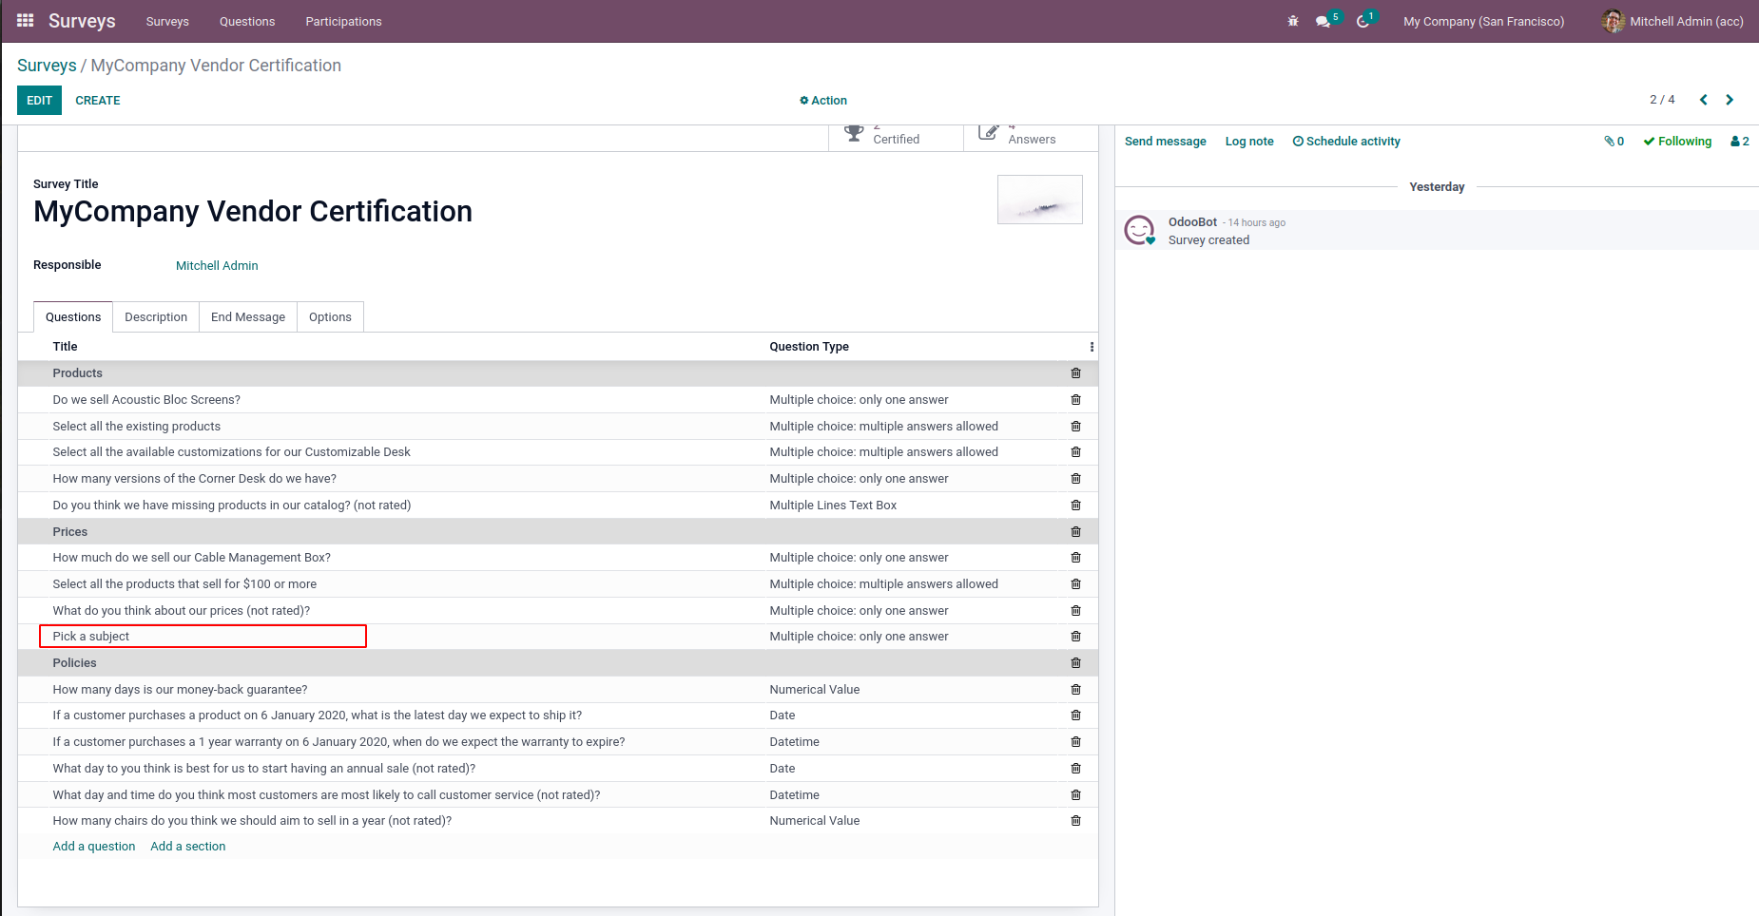Open the conversations chat icon
The width and height of the screenshot is (1759, 916).
click(x=1323, y=21)
